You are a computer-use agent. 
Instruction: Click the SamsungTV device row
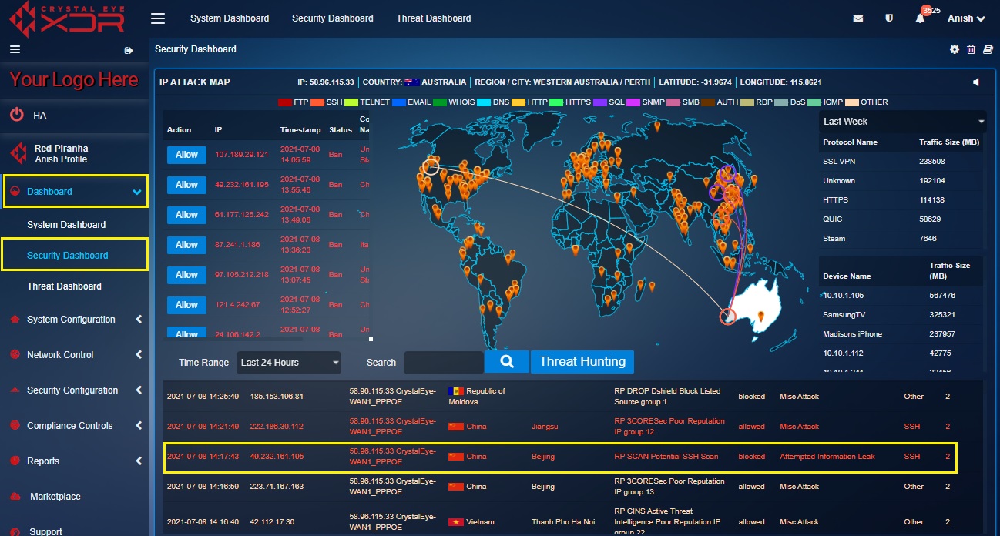[901, 315]
